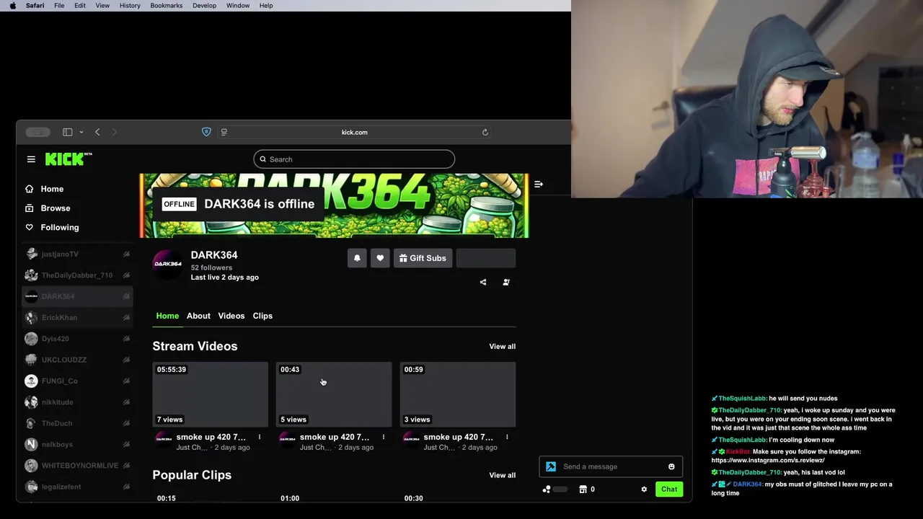Open TheDuch channel in sidebar
The image size is (923, 519).
pyautogui.click(x=77, y=423)
